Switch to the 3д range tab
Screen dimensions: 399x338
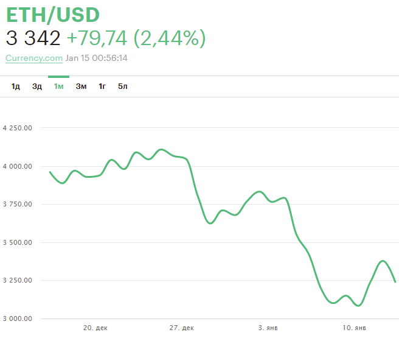[37, 86]
